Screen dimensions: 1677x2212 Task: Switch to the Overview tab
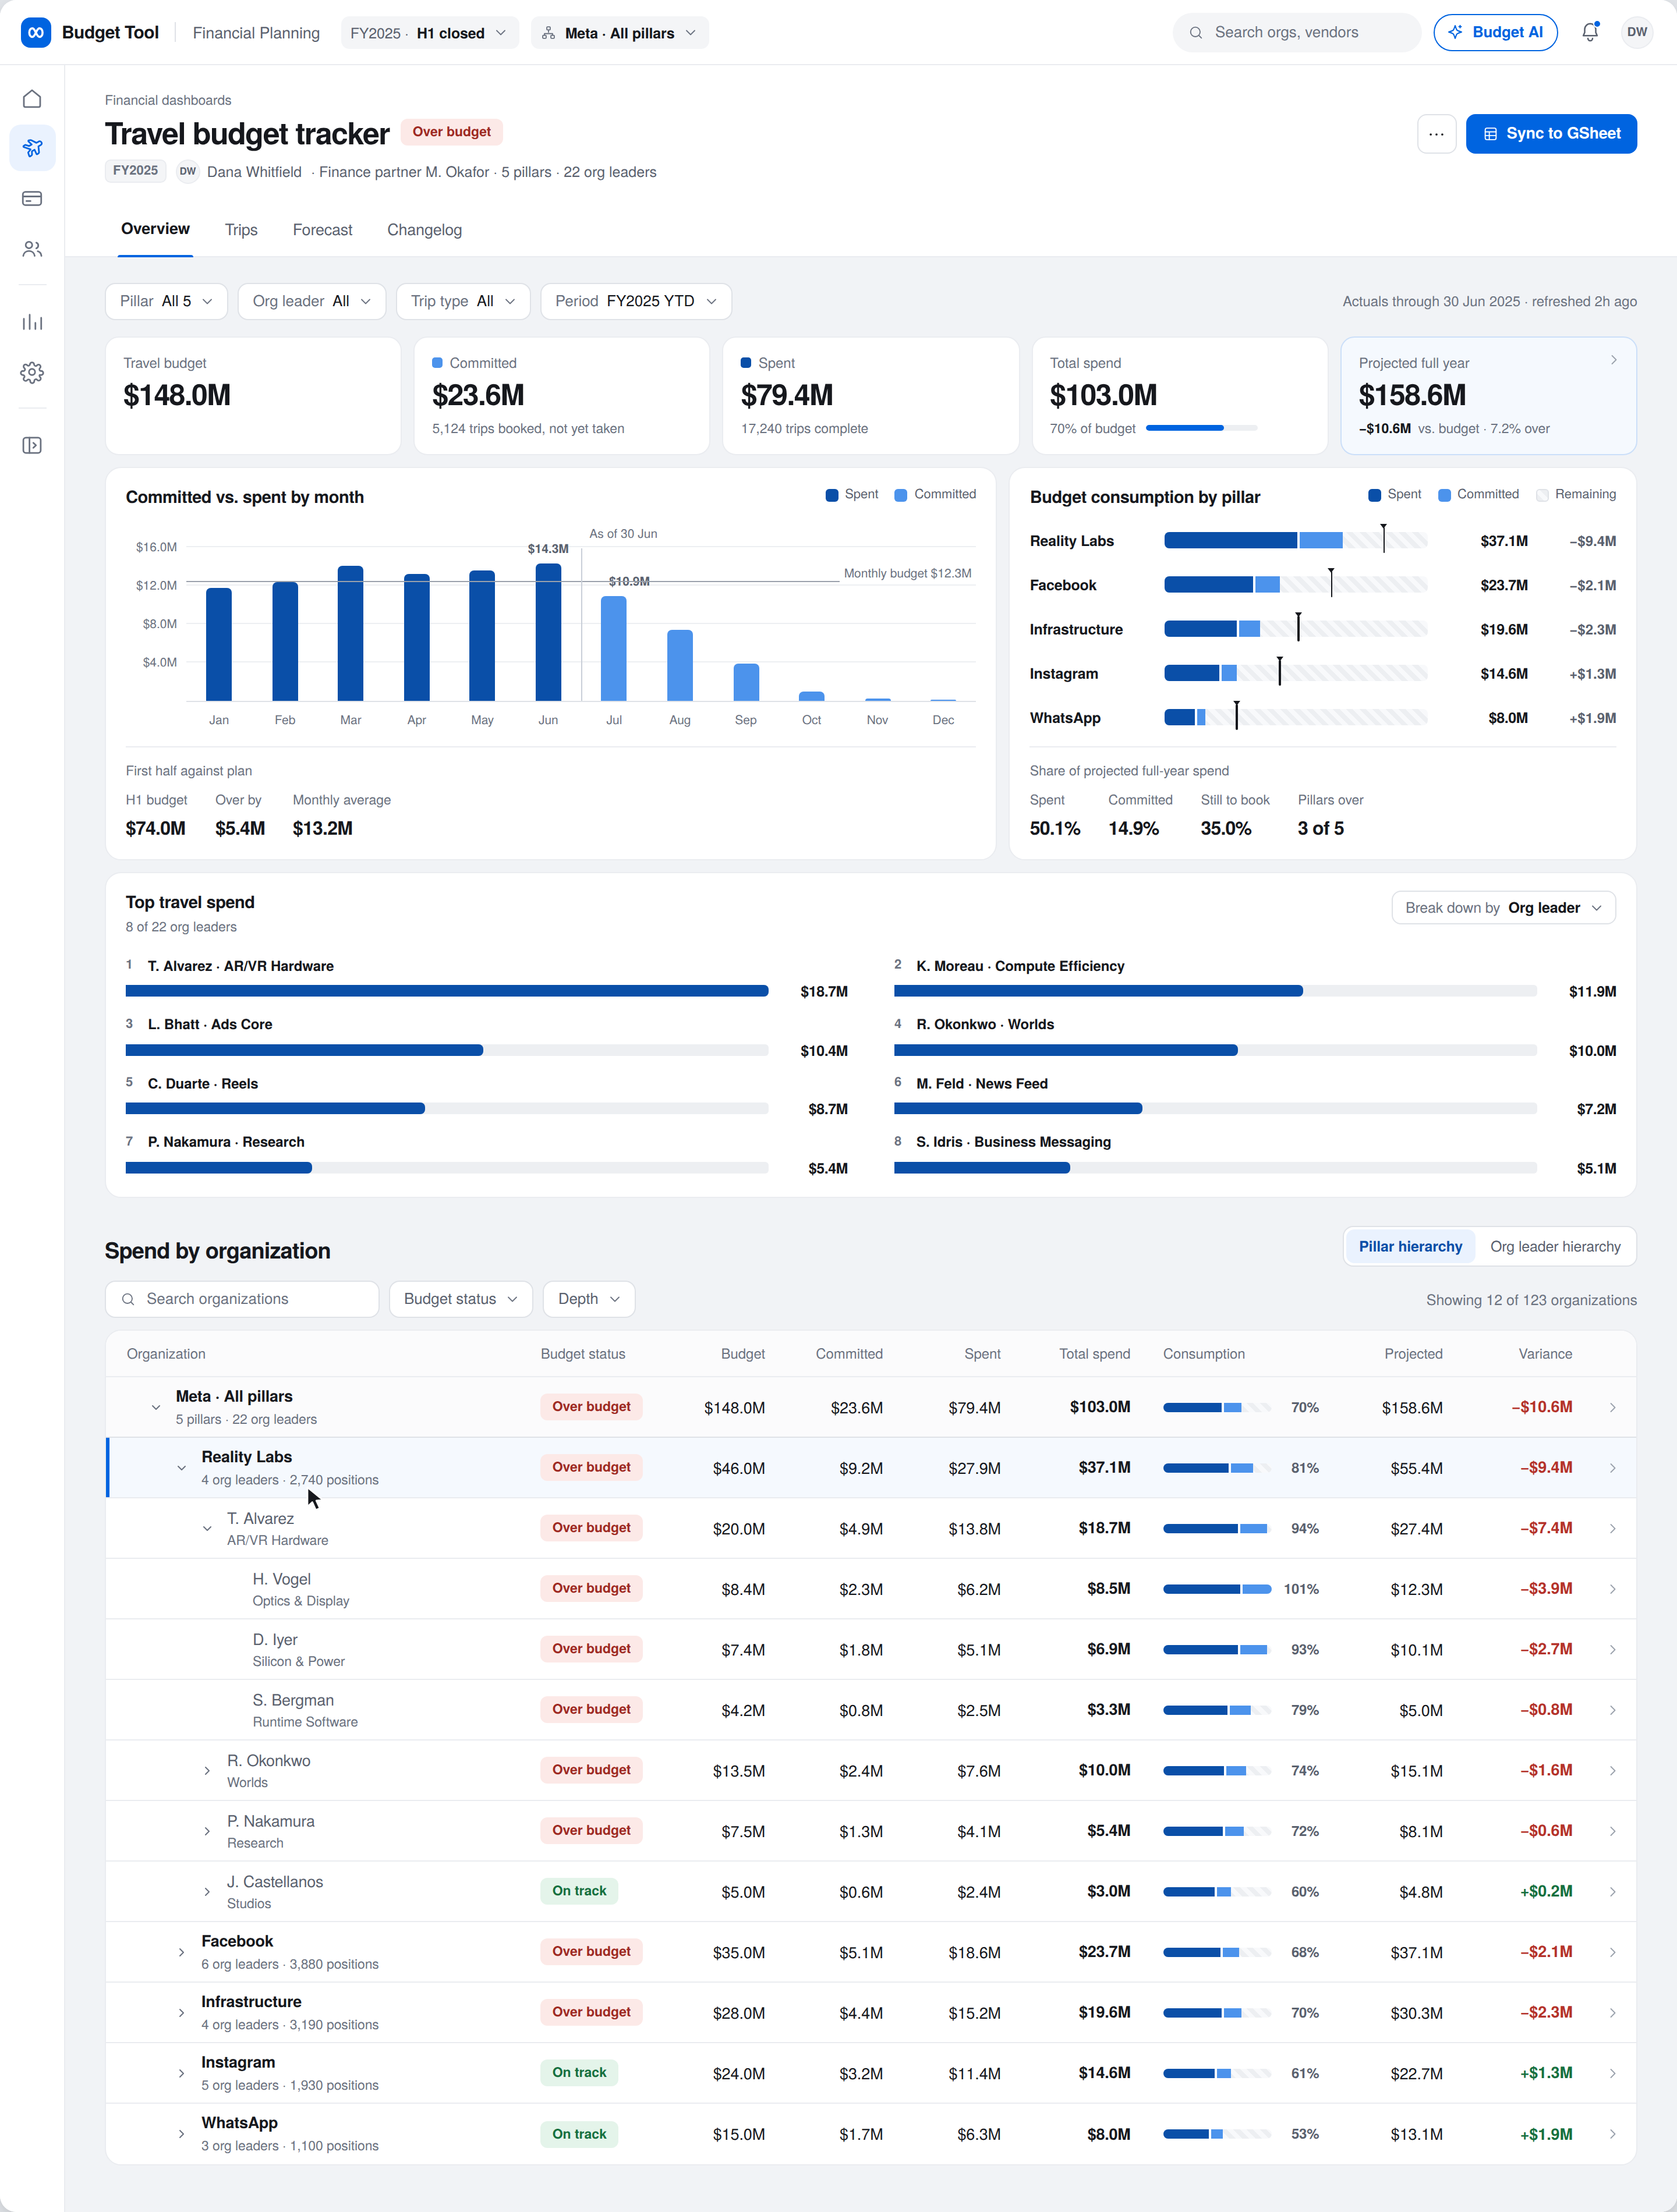(155, 229)
